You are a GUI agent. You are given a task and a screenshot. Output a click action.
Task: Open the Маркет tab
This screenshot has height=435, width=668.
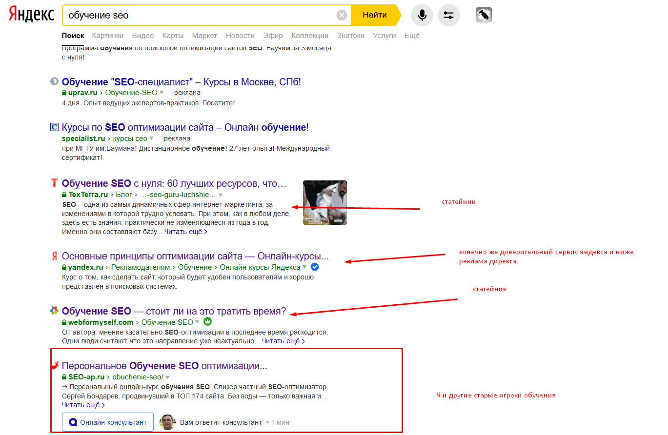204,36
